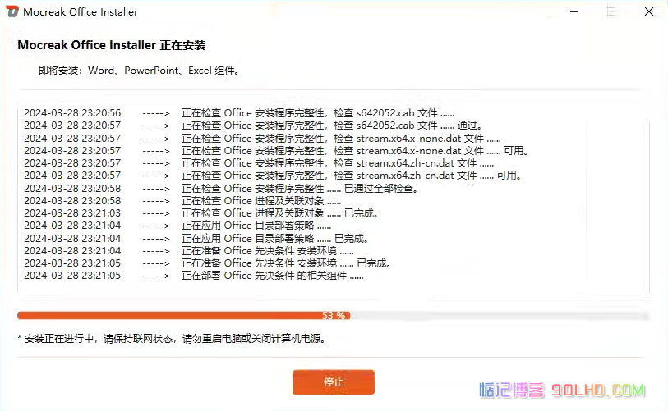Click the orange progress bar showing 53 %
Screen dimensions: 668x411
(333, 316)
